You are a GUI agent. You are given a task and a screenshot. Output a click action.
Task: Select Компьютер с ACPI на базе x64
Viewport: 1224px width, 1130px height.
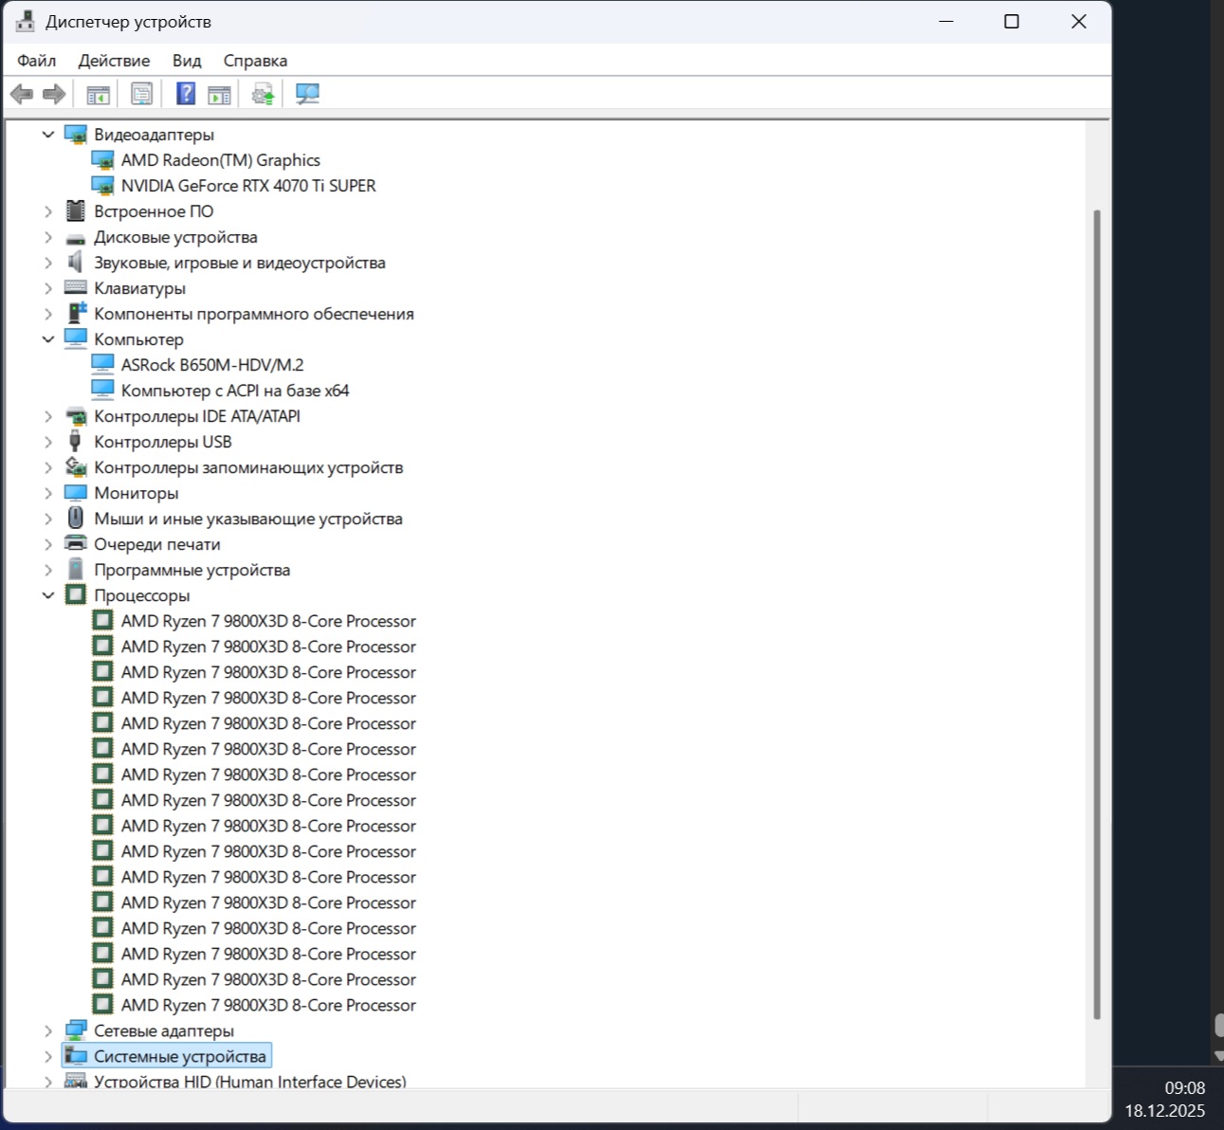pyautogui.click(x=235, y=391)
